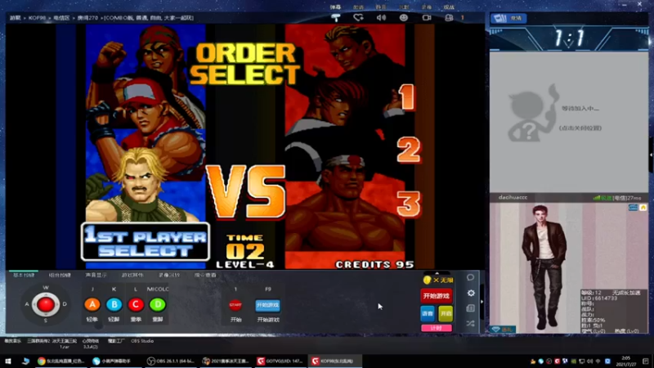Click the list panel icon below the gear
The image size is (654, 368).
[471, 308]
